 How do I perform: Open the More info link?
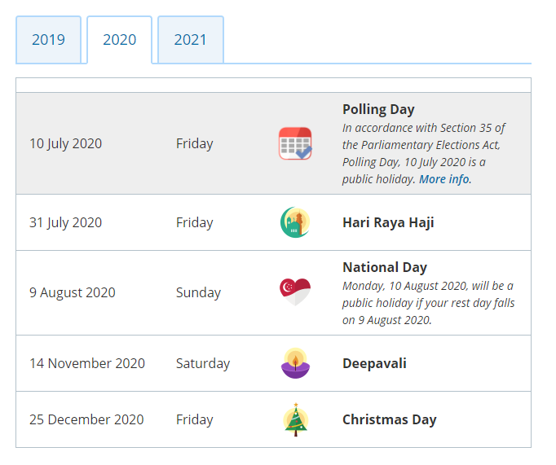coord(444,179)
